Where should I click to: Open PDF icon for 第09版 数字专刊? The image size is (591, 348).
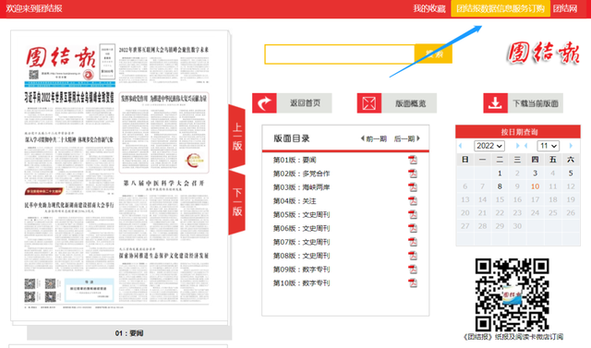[x=413, y=270]
